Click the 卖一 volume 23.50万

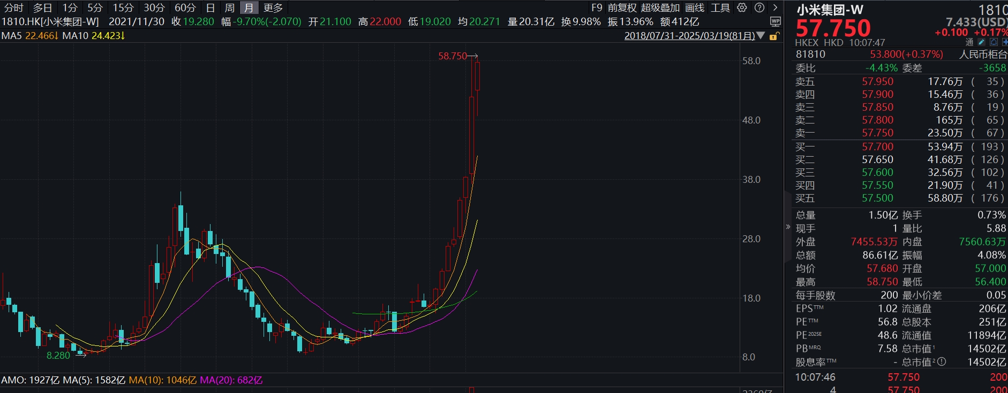click(x=945, y=133)
